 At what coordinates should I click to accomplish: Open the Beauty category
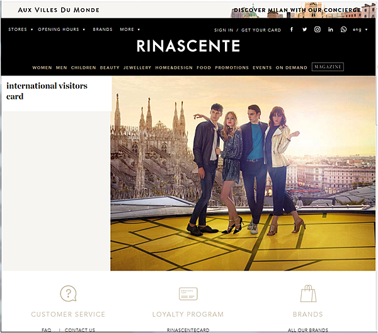click(110, 68)
